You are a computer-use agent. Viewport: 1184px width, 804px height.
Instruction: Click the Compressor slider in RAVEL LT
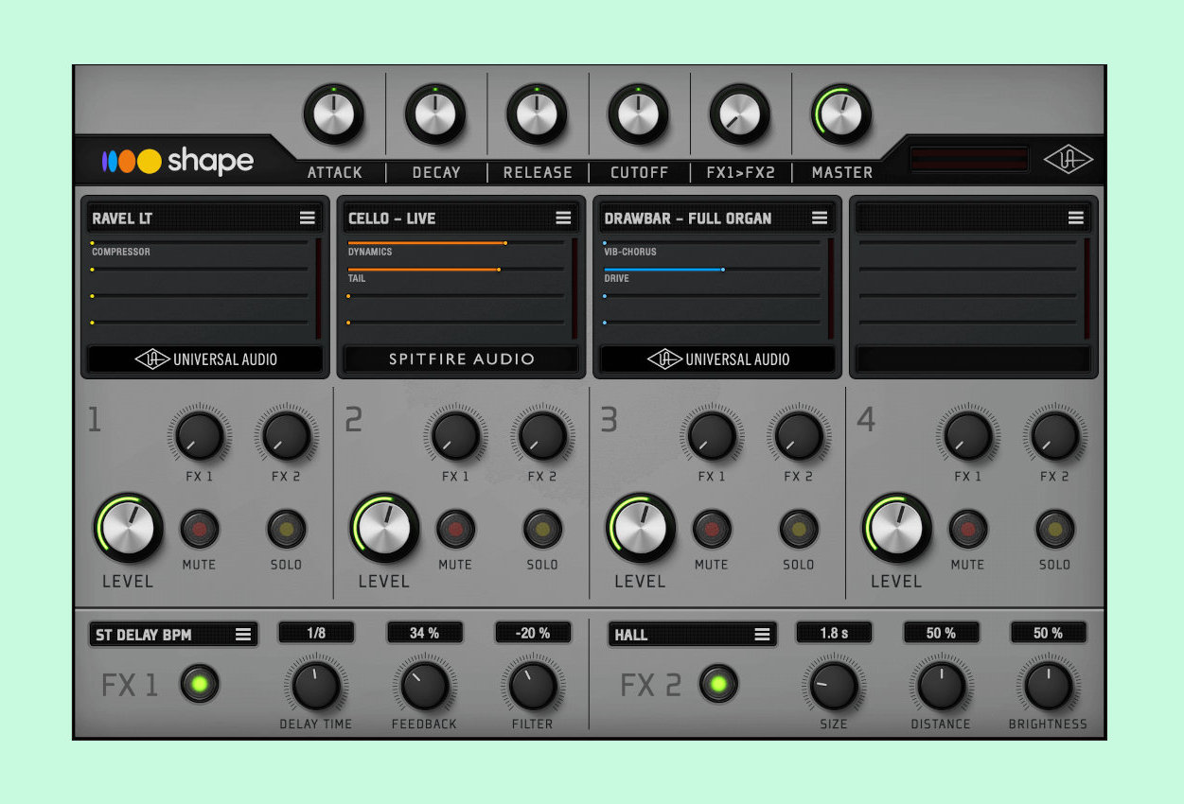pyautogui.click(x=200, y=243)
